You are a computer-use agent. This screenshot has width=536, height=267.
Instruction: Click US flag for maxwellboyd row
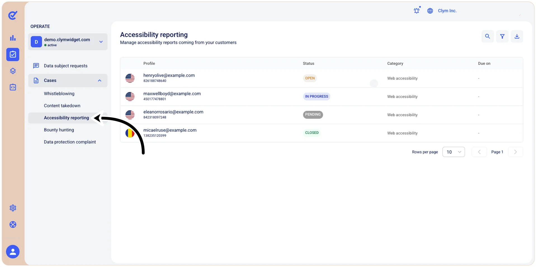[x=130, y=96]
